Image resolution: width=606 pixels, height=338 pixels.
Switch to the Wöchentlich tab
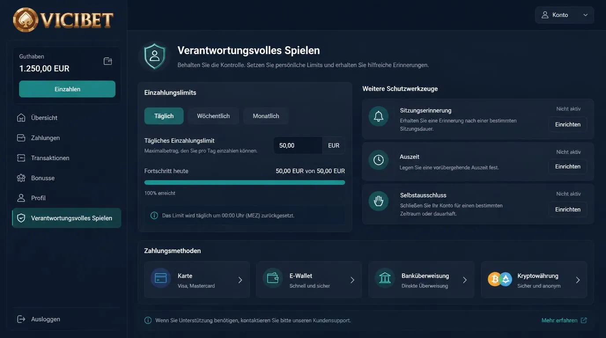(213, 116)
